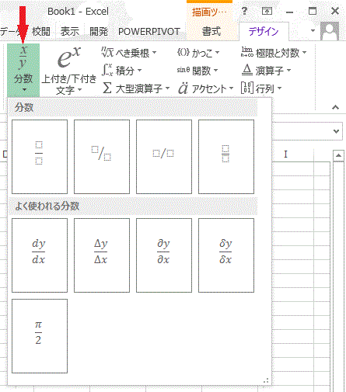Close the Excel window
Screen dimensions: 346x392
[335, 11]
